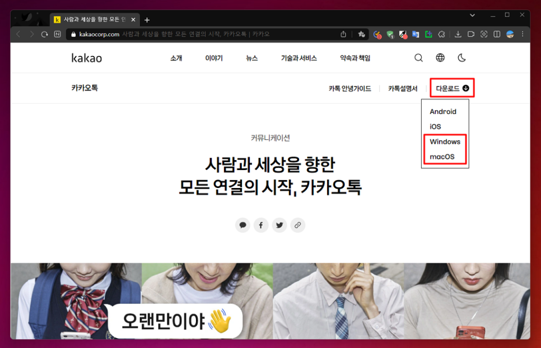Open the black-white slashed extension icon
The image size is (541, 348).
pyautogui.click(x=403, y=35)
